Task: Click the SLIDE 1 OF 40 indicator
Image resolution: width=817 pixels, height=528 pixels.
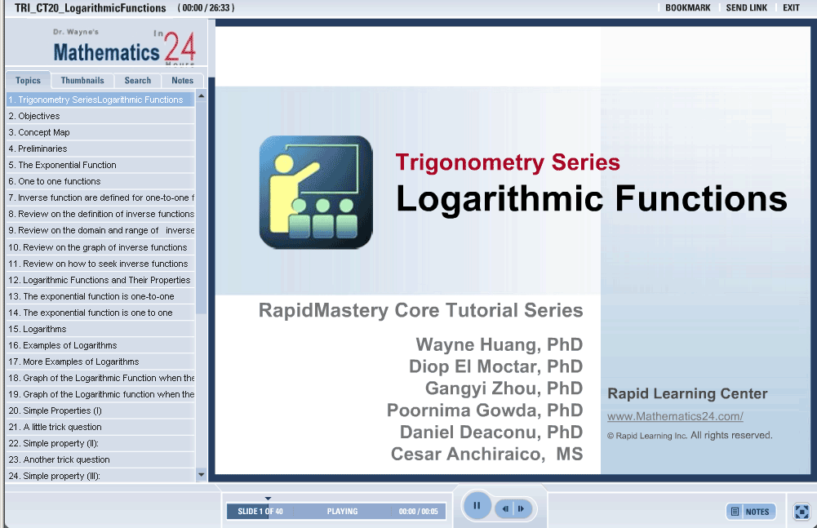Action: click(260, 512)
